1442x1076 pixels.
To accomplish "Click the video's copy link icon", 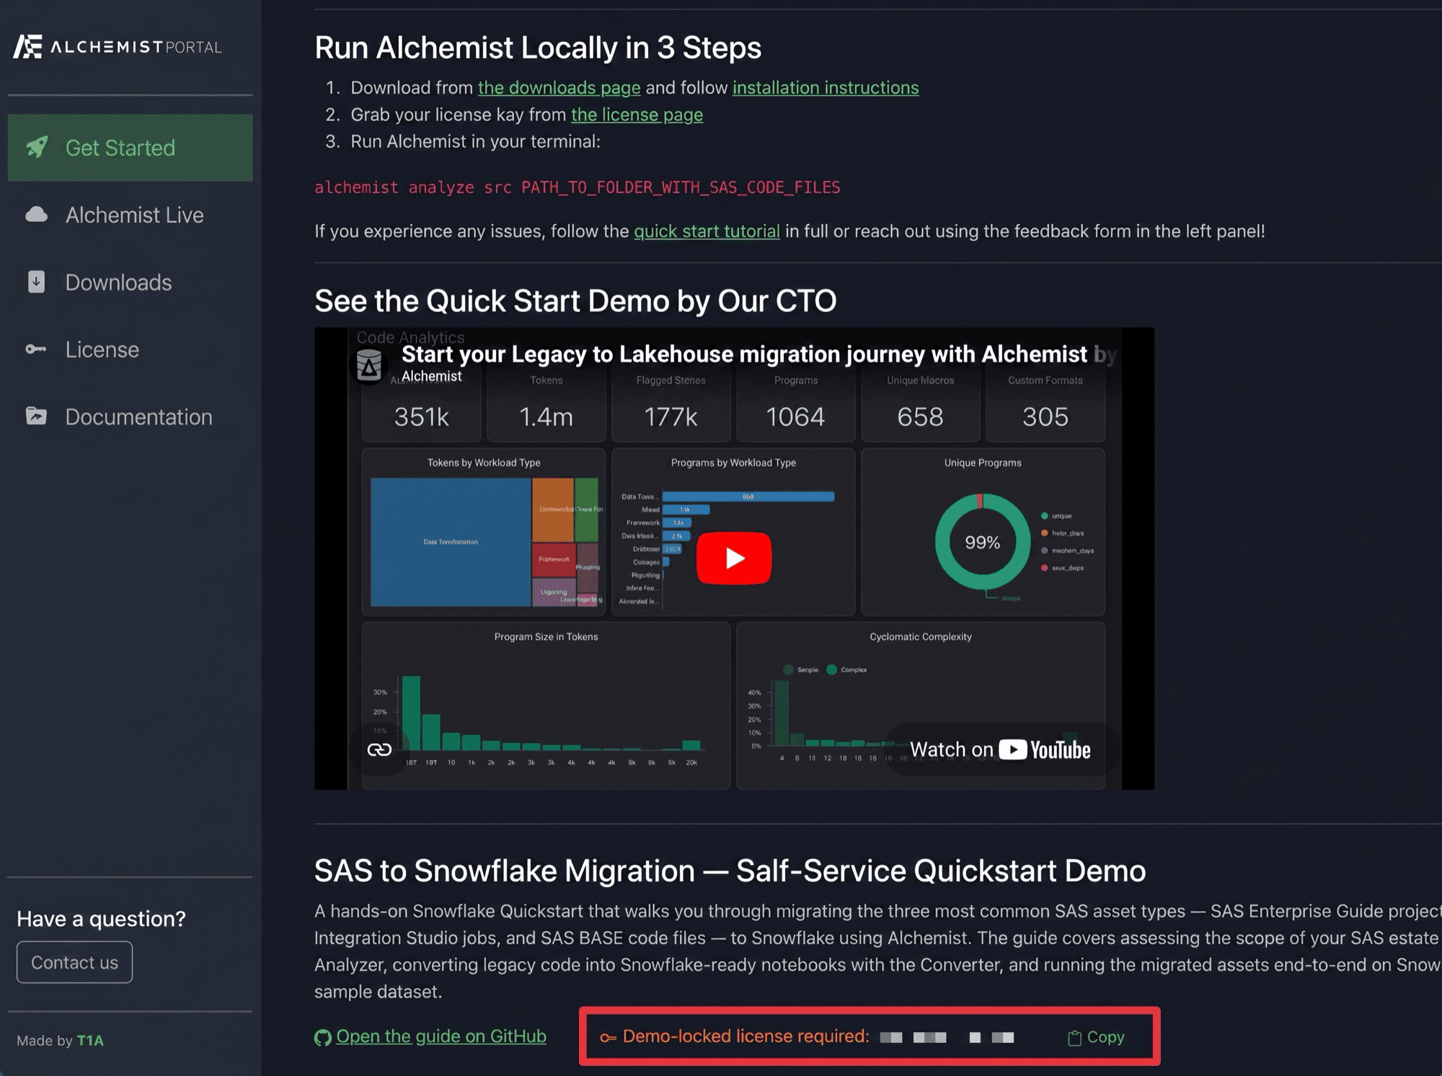I will tap(379, 750).
